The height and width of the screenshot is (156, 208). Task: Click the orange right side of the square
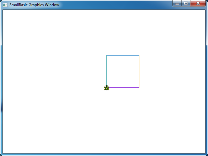(x=139, y=71)
